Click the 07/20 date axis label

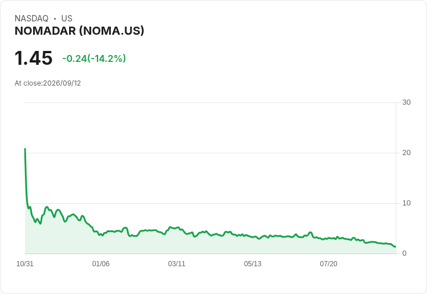328,264
